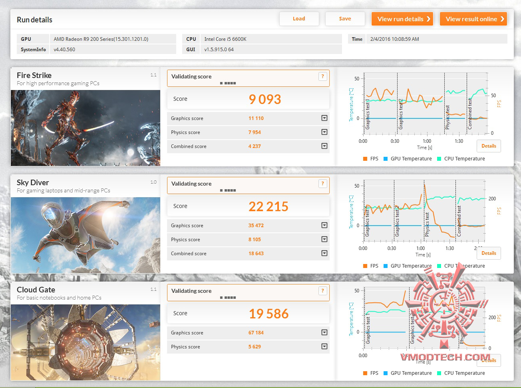Click FPS orange swatch in Fire Strike legend

point(365,159)
